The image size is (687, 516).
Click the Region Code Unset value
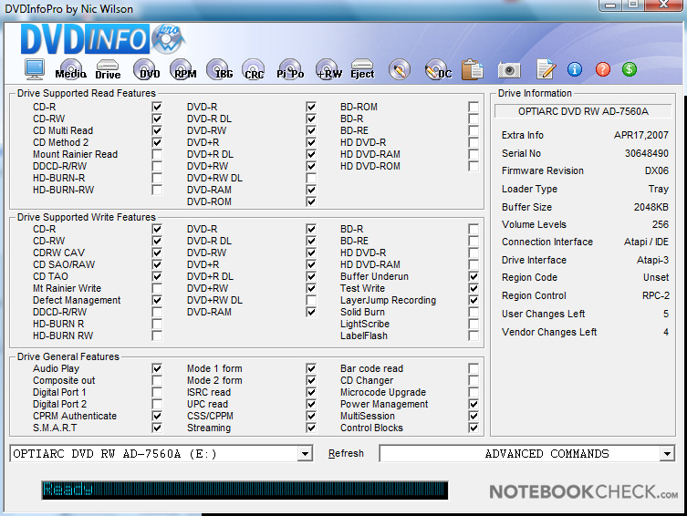(x=656, y=277)
